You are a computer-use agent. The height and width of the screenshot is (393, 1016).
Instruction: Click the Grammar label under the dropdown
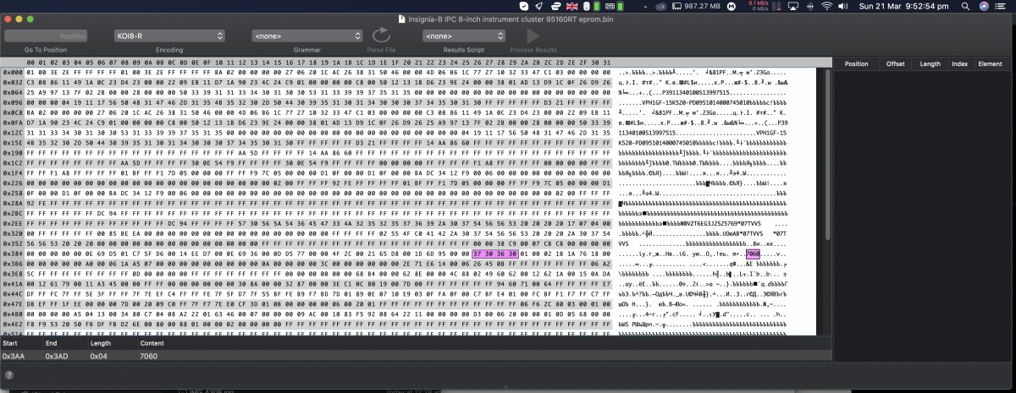tap(307, 50)
